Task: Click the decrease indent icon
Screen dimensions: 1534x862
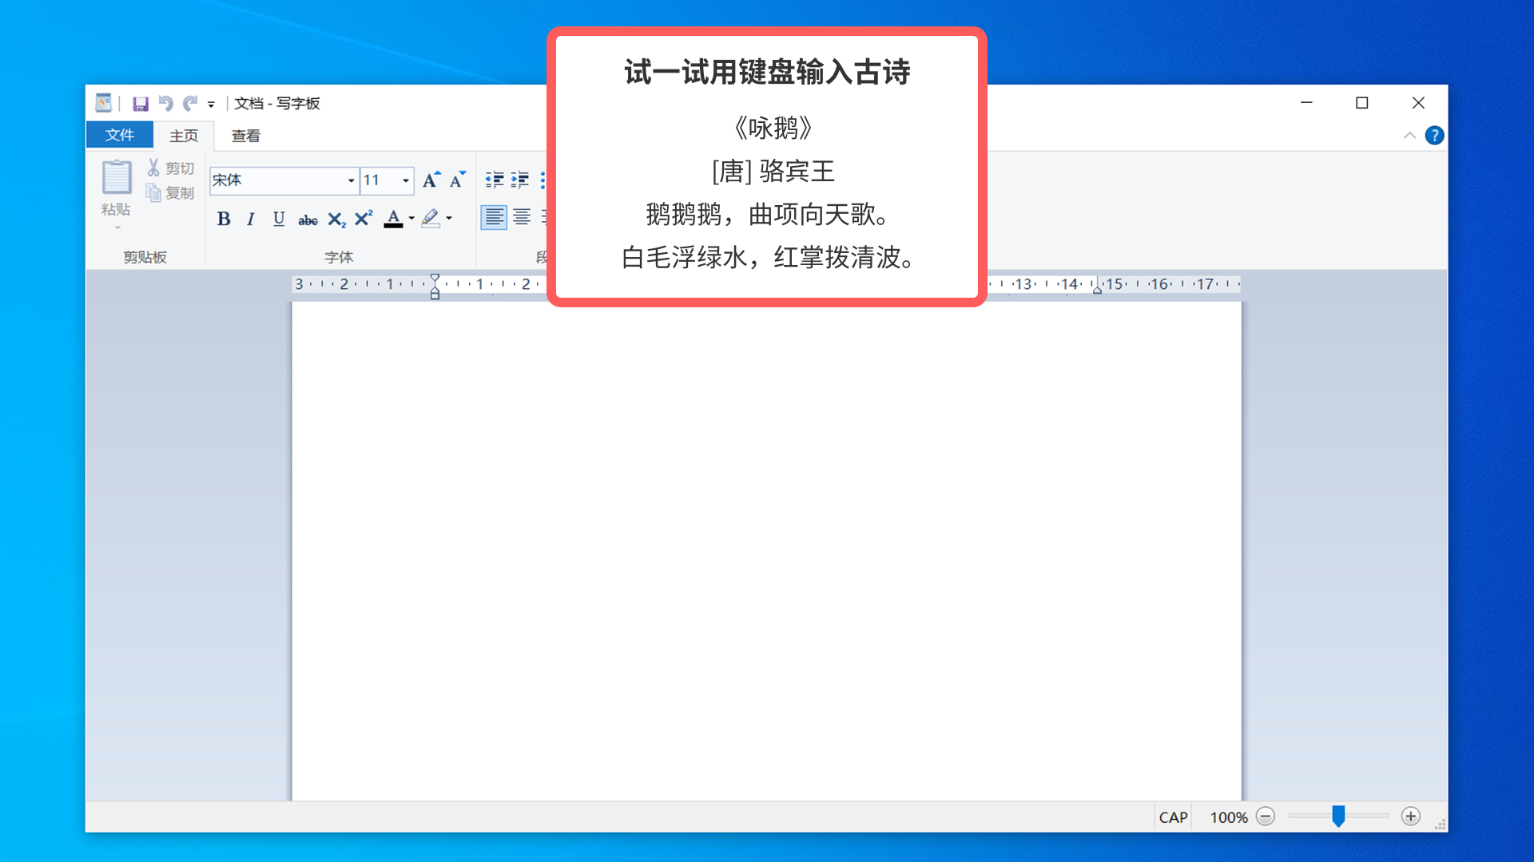Action: click(495, 180)
